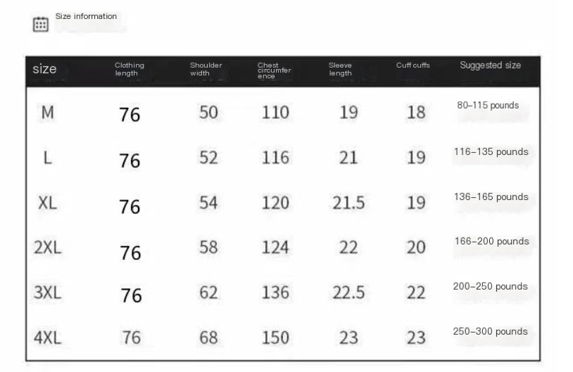
Task: Click the 'Size information' heading text
Action: coord(86,16)
